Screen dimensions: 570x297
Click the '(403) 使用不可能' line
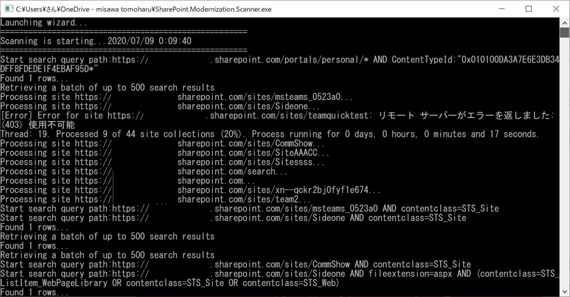38,125
